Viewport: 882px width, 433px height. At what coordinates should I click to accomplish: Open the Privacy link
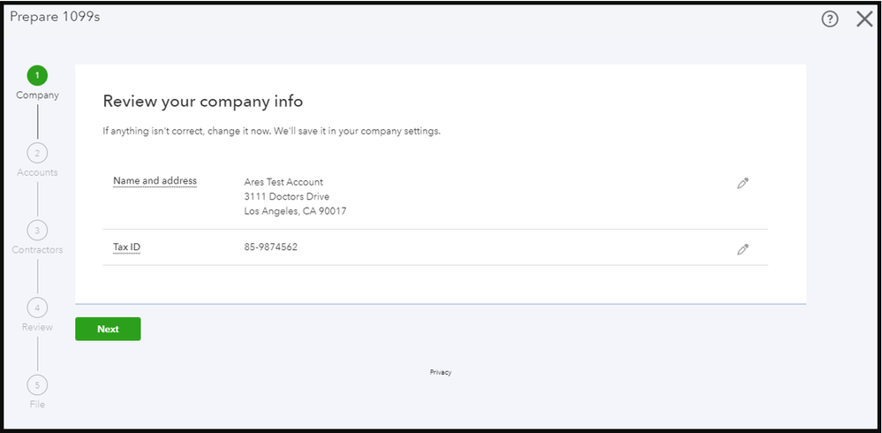pos(441,372)
